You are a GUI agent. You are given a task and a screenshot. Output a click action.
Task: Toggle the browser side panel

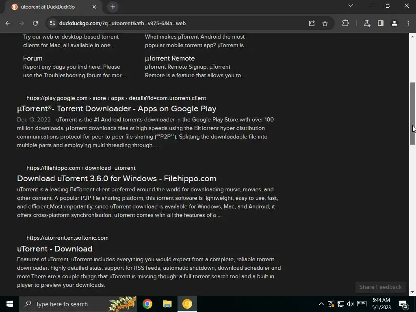381,23
